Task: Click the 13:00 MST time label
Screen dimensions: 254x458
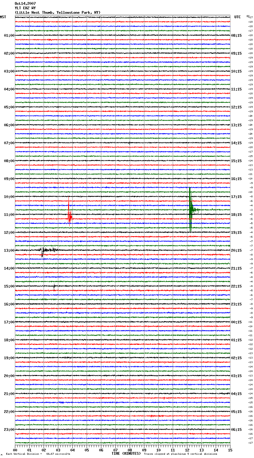Action: pyautogui.click(x=9, y=250)
